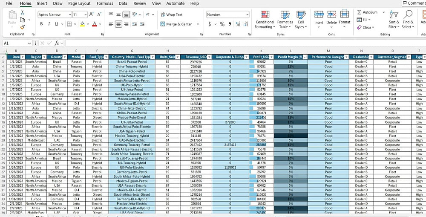Select cell Brazil-Passat-Petrol
The image size is (426, 217).
click(132, 62)
